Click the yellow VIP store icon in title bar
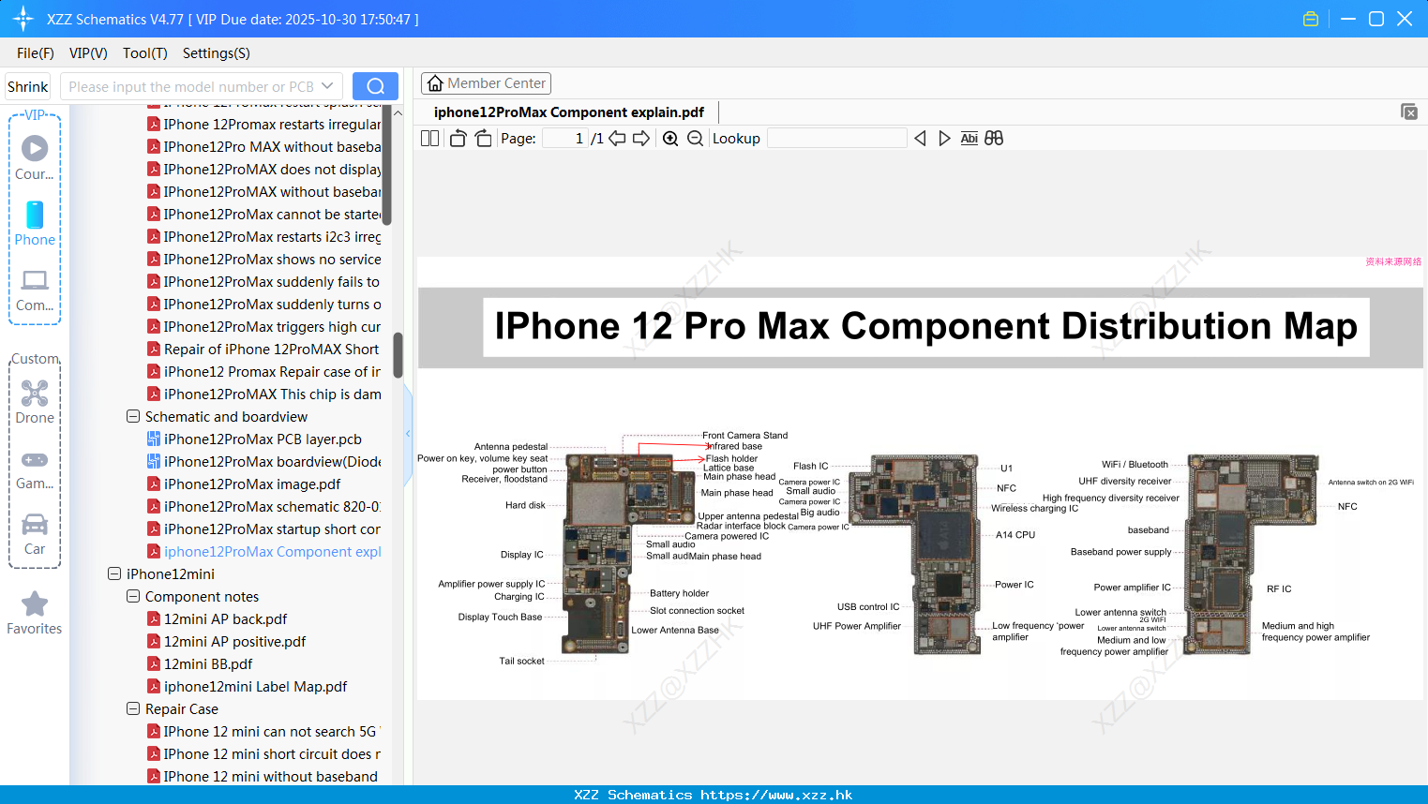 click(x=1311, y=19)
